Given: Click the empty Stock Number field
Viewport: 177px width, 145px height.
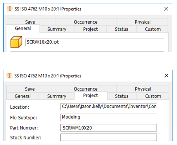Looking at the screenshot, I should tap(109, 138).
